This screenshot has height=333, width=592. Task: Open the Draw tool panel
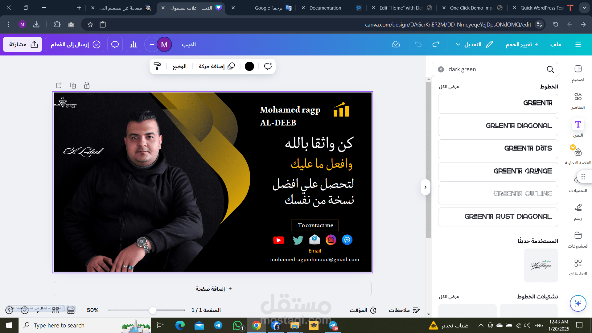(x=578, y=212)
